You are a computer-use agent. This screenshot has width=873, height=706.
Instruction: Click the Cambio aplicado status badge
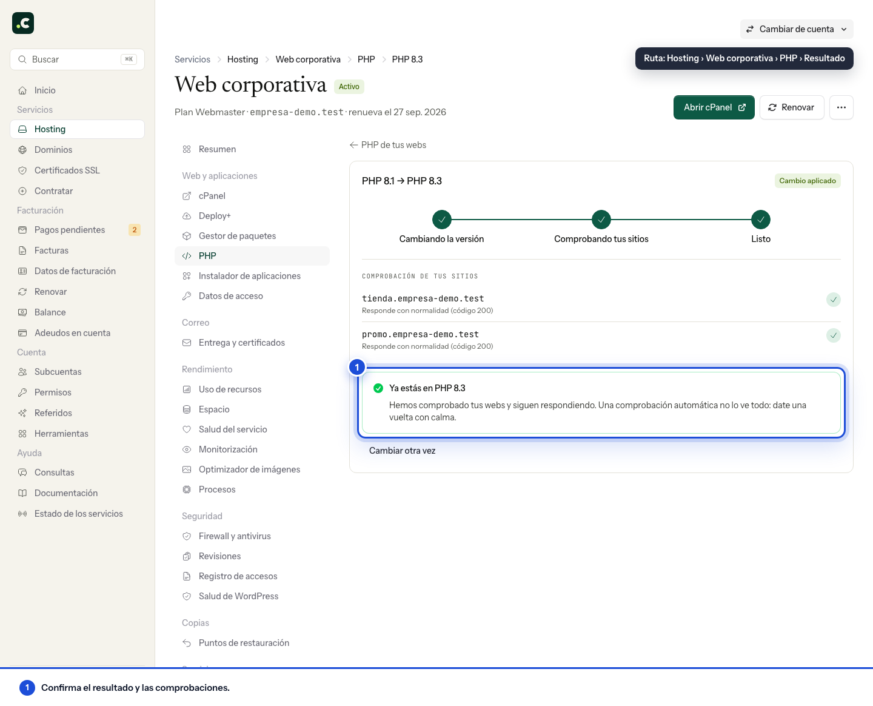(808, 181)
